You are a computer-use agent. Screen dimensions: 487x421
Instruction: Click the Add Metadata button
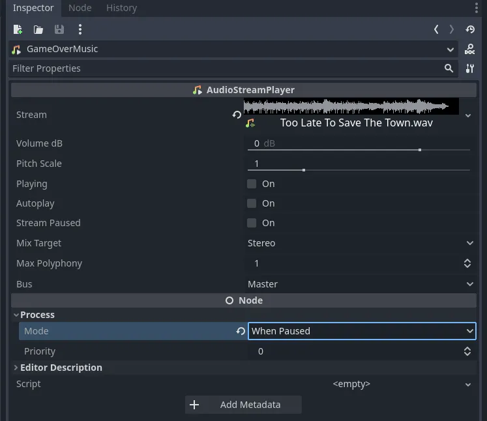(243, 405)
